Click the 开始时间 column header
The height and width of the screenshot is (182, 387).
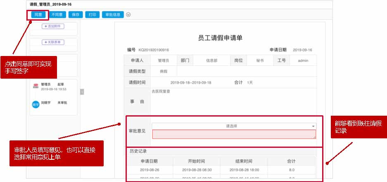(196, 161)
